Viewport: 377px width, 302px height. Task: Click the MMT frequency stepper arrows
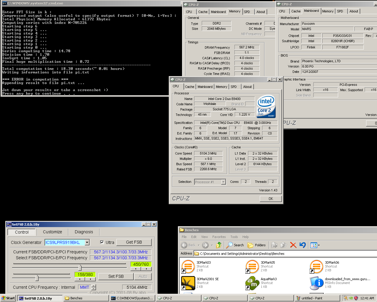(x=94, y=287)
